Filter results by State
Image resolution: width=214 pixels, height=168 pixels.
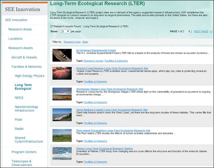click(x=85, y=42)
